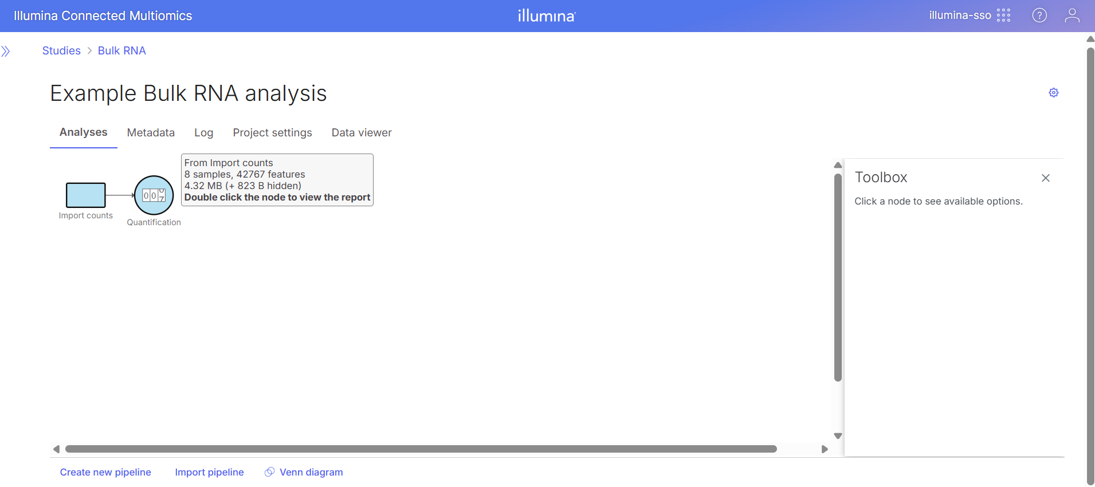1095x487 pixels.
Task: Click 'Click a node to see available options' text
Action: click(x=939, y=201)
